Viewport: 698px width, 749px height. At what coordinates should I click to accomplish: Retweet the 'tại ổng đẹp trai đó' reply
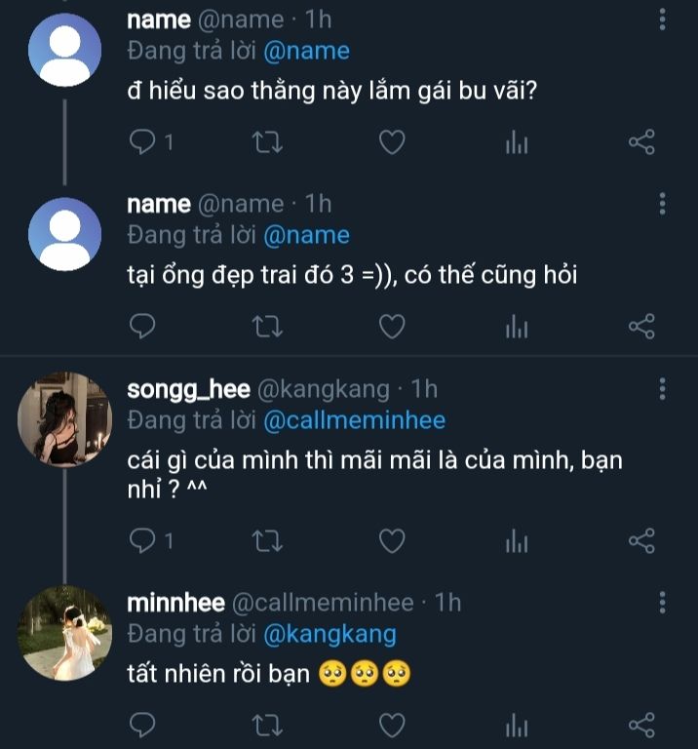point(267,327)
